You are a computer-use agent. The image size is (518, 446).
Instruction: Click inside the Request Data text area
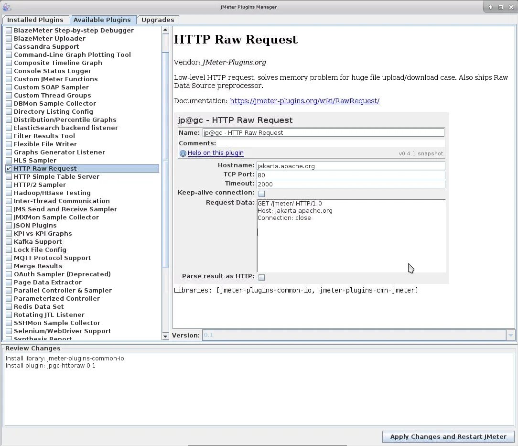pos(351,236)
